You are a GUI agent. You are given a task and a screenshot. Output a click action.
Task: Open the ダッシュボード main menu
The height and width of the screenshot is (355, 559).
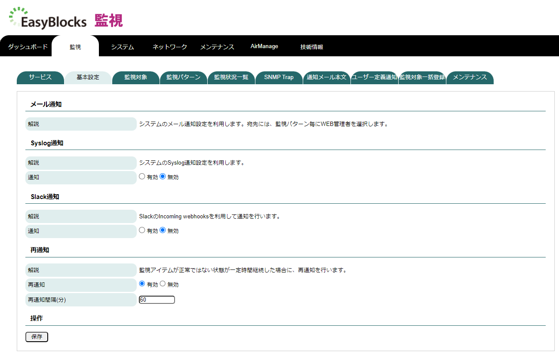pos(28,47)
